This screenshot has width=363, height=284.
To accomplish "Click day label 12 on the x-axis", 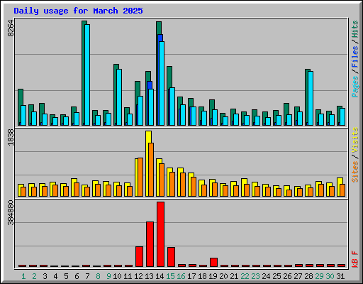I will coord(138,276).
